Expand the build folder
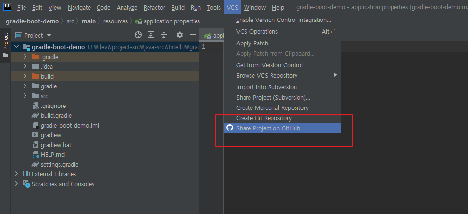 tap(25, 77)
